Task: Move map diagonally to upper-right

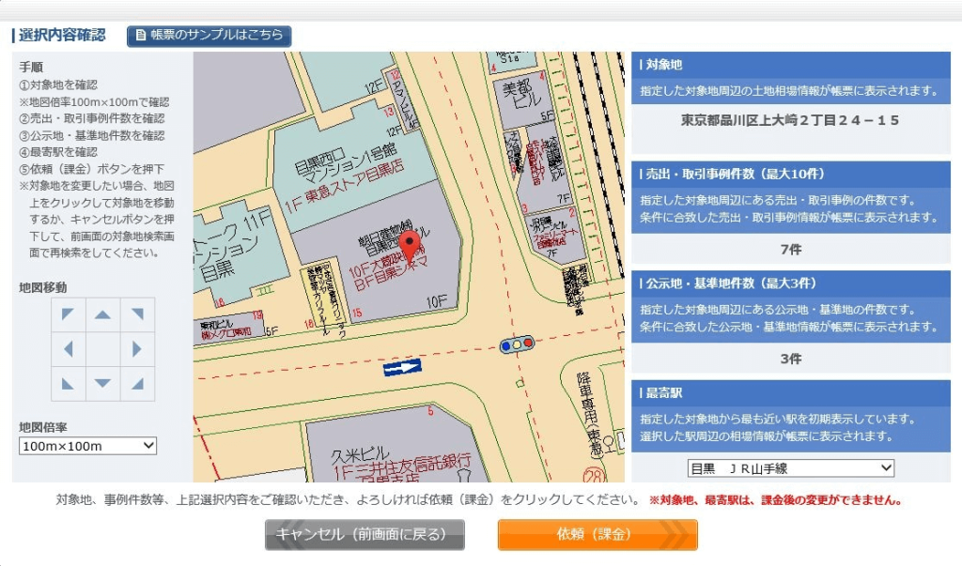Action: 137,314
